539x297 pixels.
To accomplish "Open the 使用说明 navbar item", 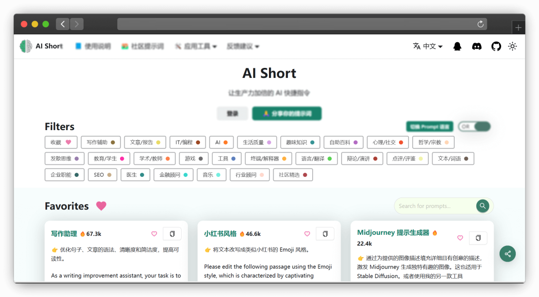I will [x=93, y=46].
